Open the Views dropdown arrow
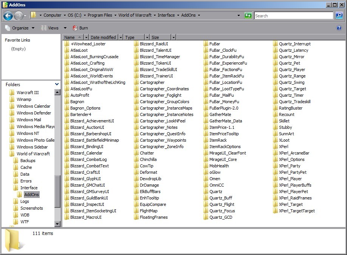 65,28
